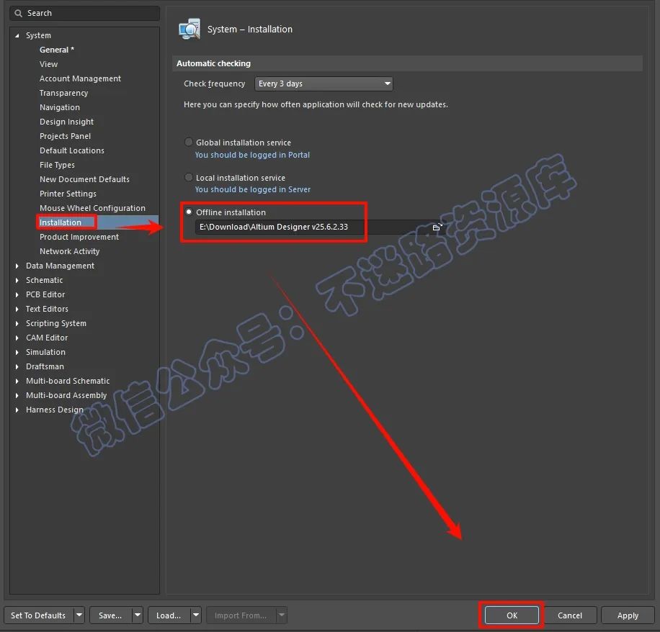Viewport: 660px width, 632px height.
Task: Click 'You should be logged in Server' link
Action: tap(253, 189)
